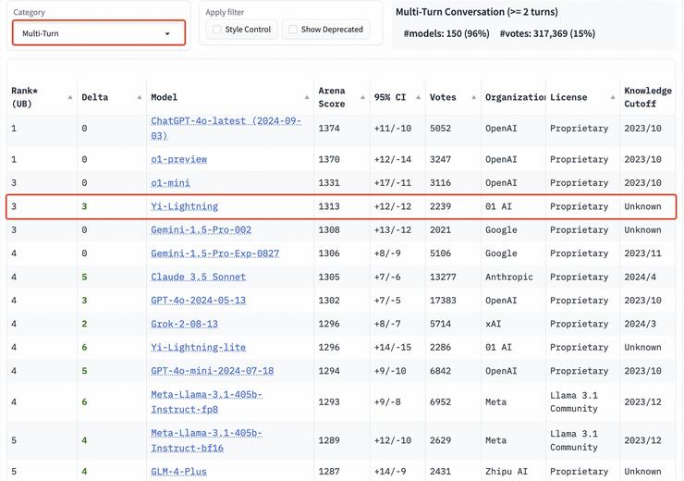Click knowledge cutoff 2024/3 cell
The height and width of the screenshot is (481, 684).
[640, 324]
